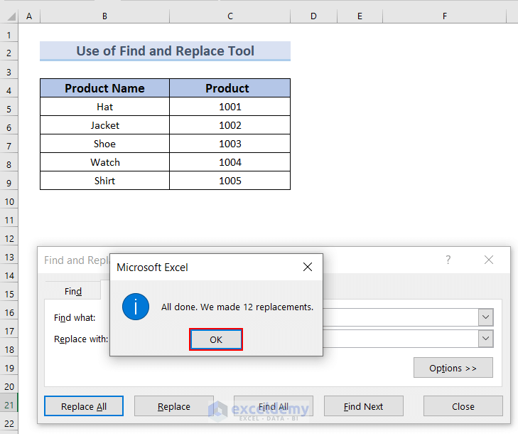Select the 'Watch' cell
Viewport: 518px width, 434px height.
coord(104,162)
